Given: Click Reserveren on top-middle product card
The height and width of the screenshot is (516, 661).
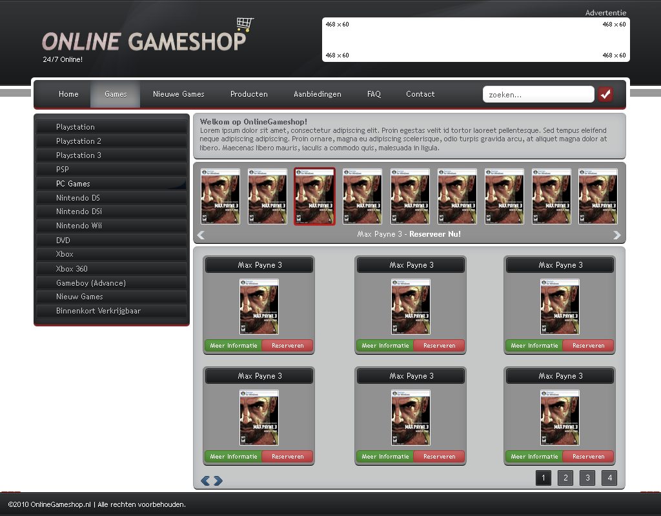Looking at the screenshot, I should pos(439,346).
